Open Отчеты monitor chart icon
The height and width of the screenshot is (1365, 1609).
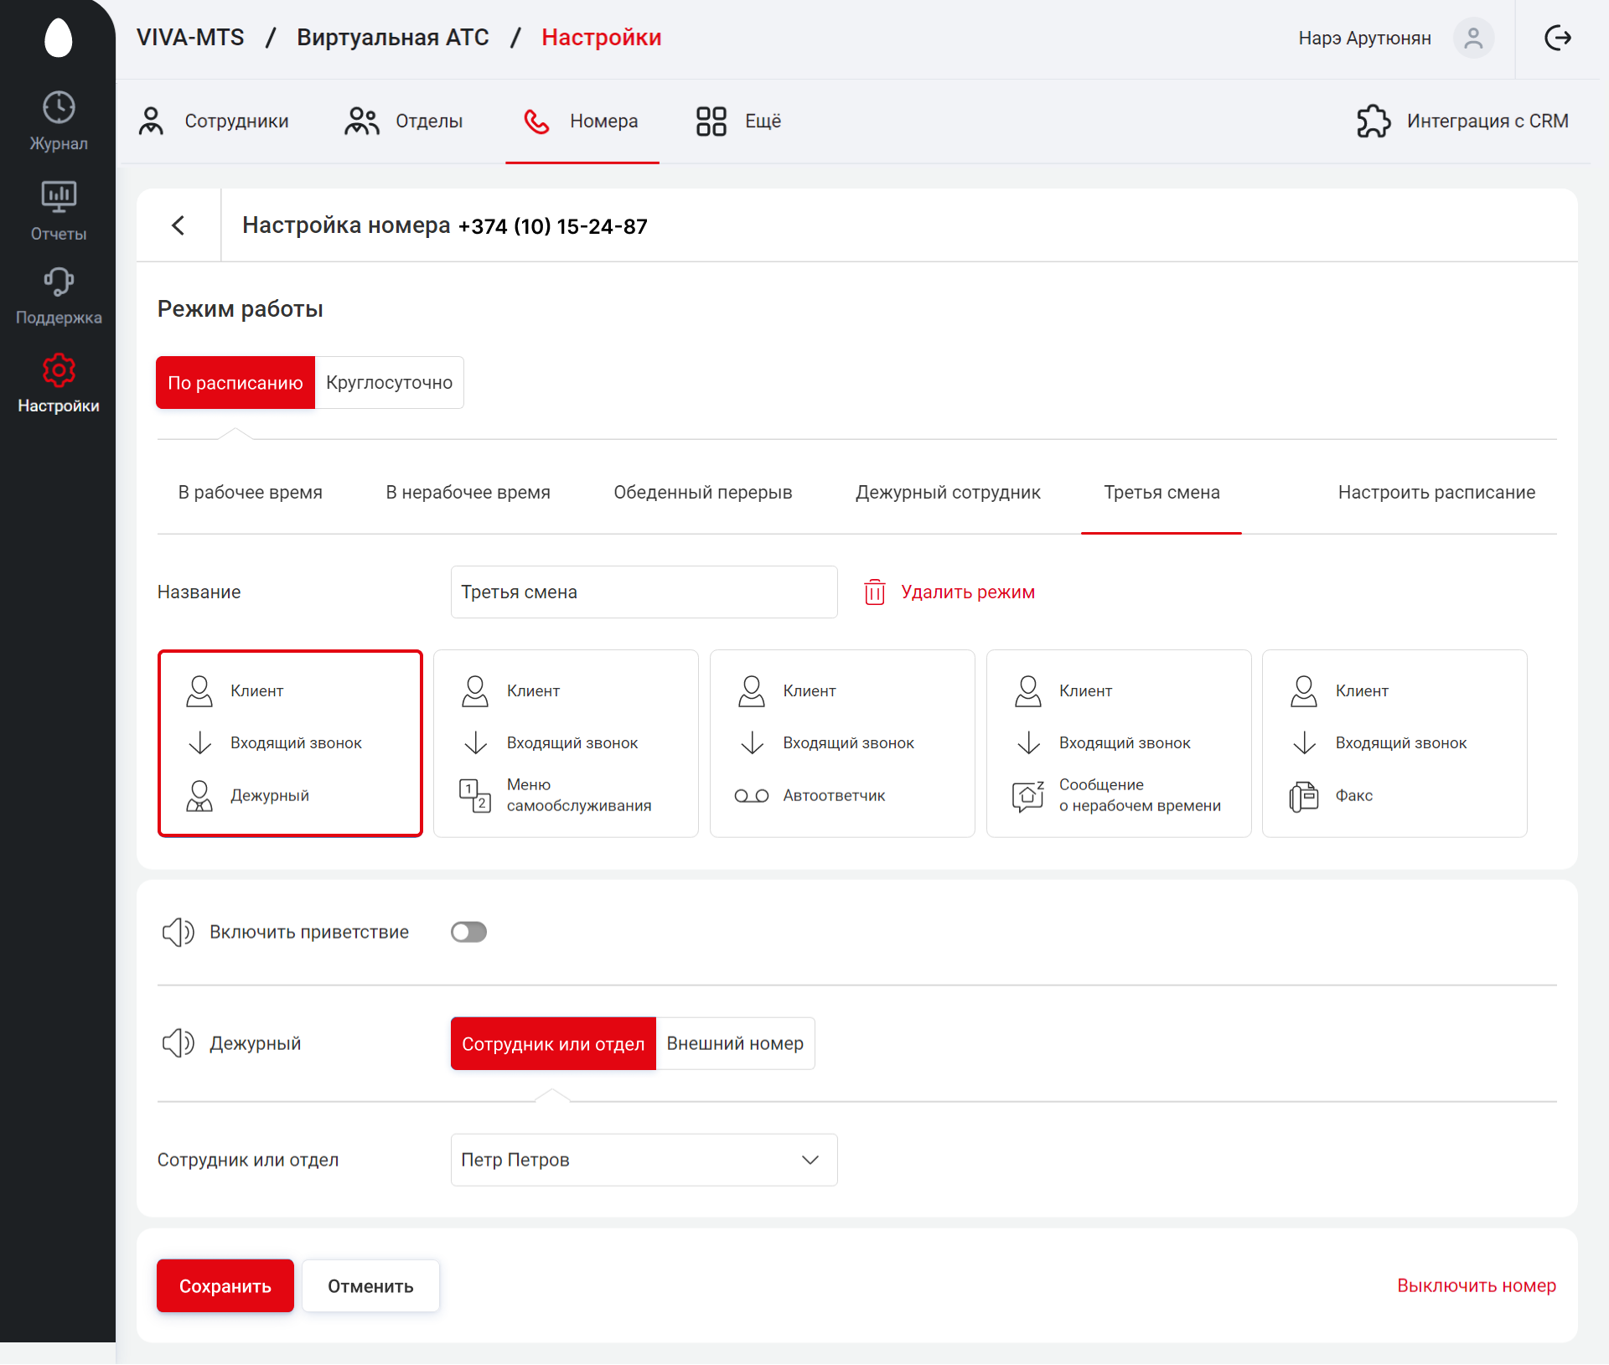pos(59,198)
